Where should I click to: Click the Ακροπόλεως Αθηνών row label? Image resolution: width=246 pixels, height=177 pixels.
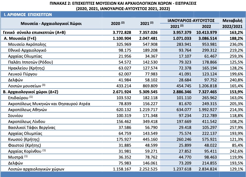click(x=27, y=110)
